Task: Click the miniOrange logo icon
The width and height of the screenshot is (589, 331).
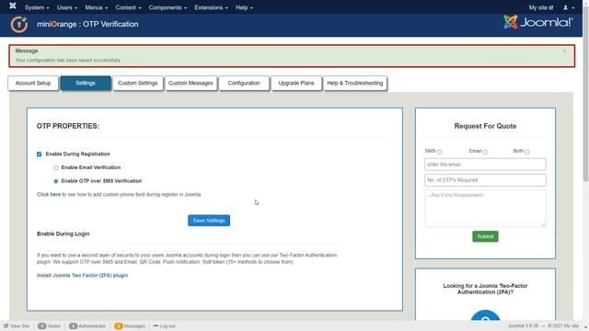Action: click(19, 25)
